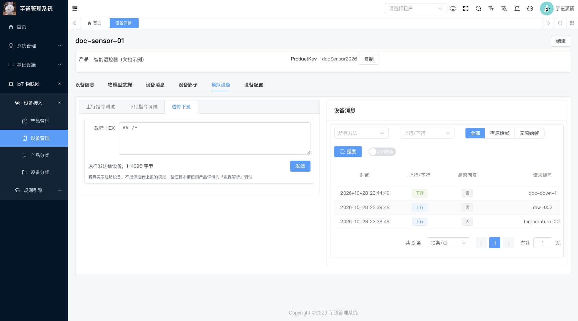Click the 前往 page number input
The image size is (578, 321).
542,243
